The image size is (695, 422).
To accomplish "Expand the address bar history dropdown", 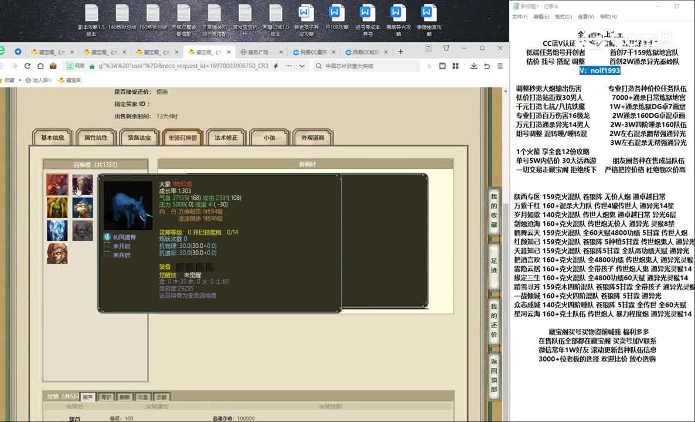I will coord(302,66).
